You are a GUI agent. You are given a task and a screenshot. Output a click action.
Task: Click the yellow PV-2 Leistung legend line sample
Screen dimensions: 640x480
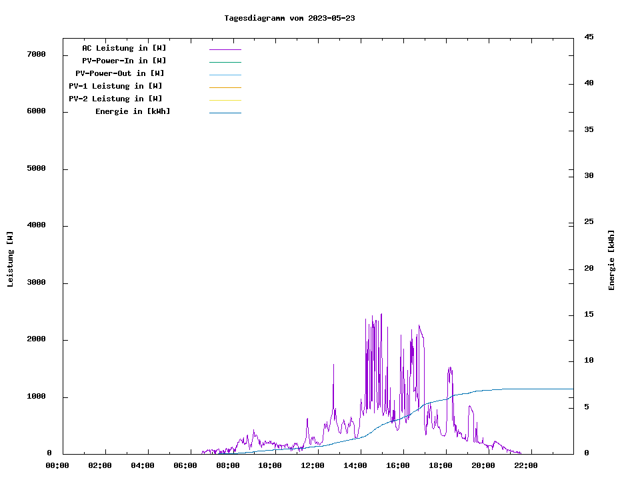coord(225,100)
